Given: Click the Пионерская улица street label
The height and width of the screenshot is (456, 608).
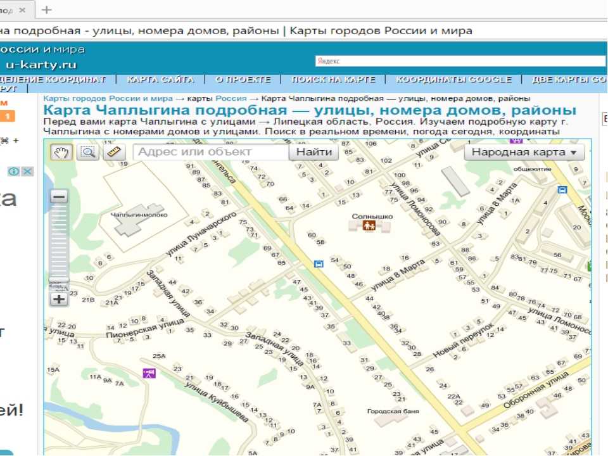Looking at the screenshot, I should (145, 327).
